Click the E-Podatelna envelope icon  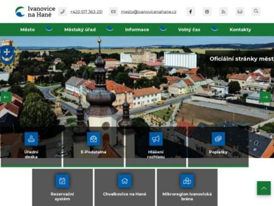tap(94, 139)
